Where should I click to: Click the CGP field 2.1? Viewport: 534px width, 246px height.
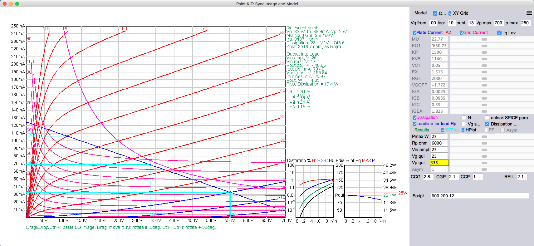(x=453, y=177)
